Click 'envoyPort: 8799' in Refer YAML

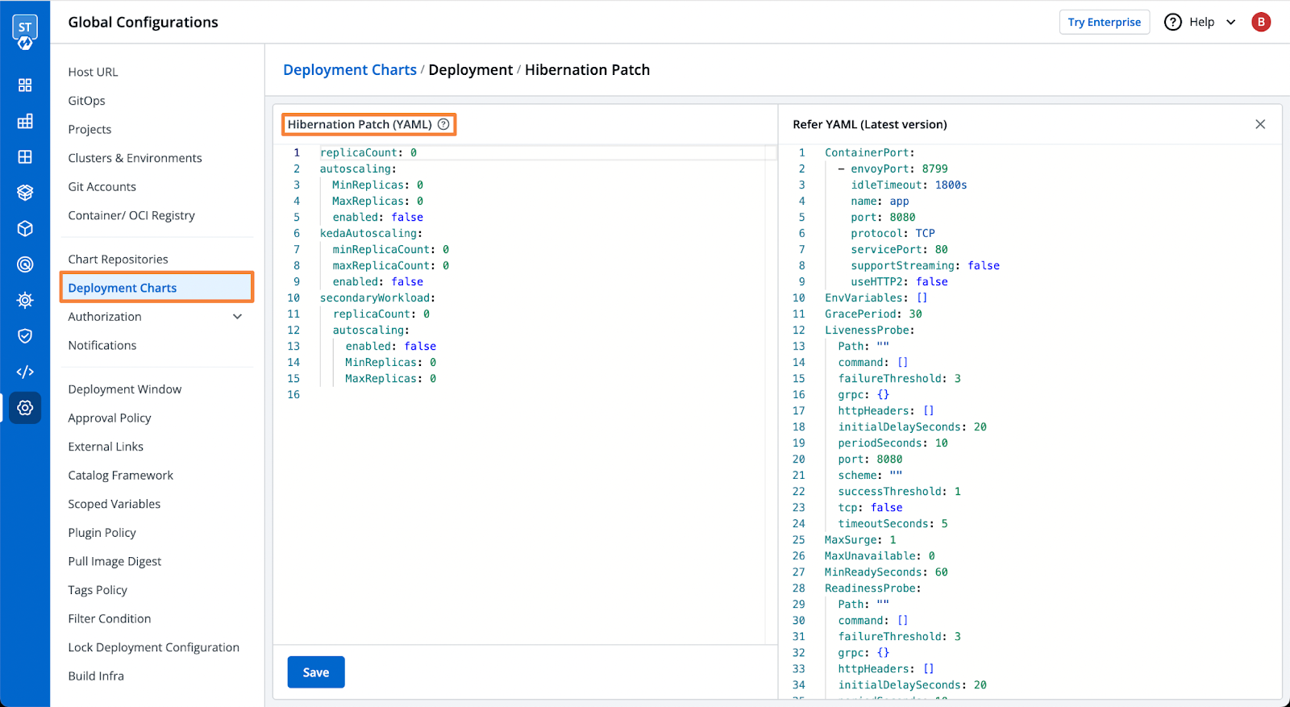[899, 168]
